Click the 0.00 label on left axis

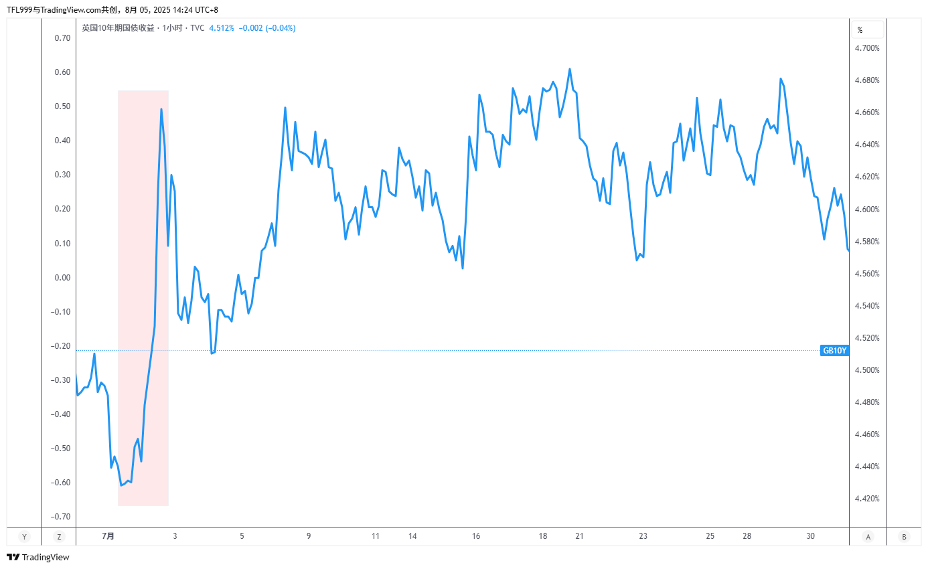pyautogui.click(x=62, y=278)
